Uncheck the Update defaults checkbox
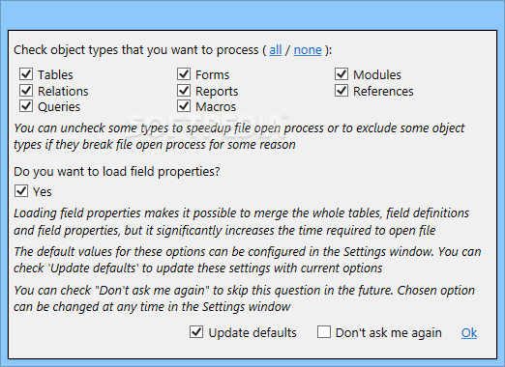This screenshot has width=505, height=367. 196,332
